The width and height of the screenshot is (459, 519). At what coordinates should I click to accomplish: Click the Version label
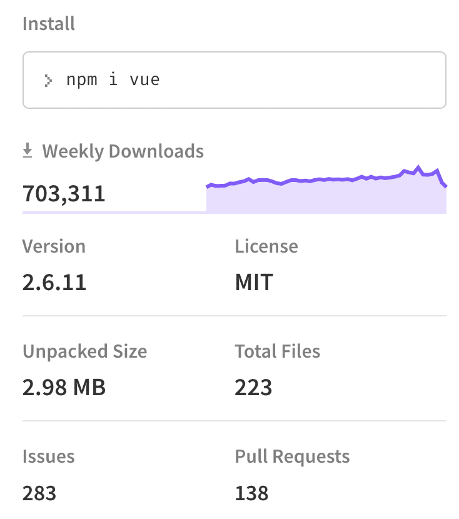[54, 246]
